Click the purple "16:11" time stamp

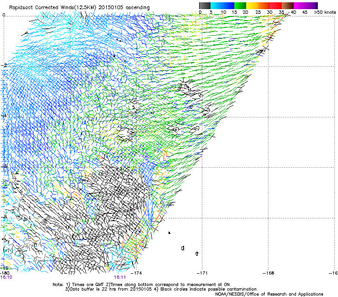point(120,277)
